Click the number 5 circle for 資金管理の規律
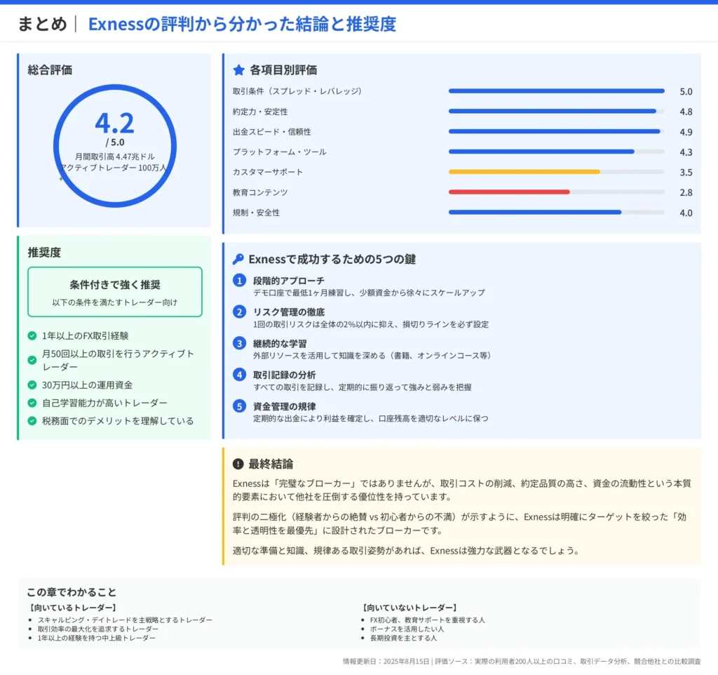The image size is (718, 675). tap(239, 406)
